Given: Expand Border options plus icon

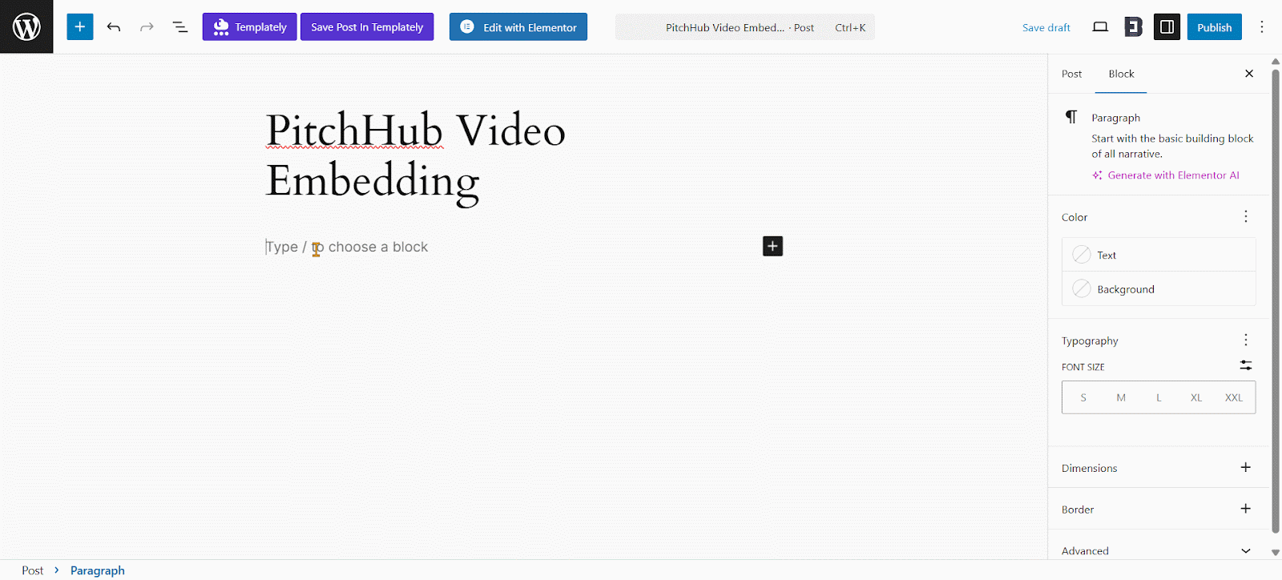Looking at the screenshot, I should click(1246, 509).
